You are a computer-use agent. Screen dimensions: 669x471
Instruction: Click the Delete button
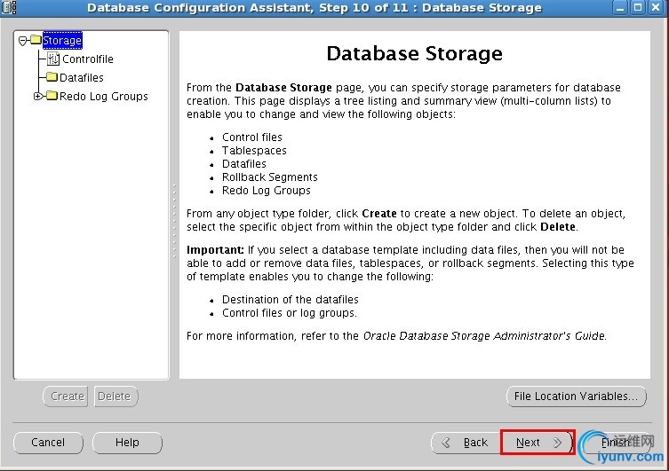click(x=114, y=396)
